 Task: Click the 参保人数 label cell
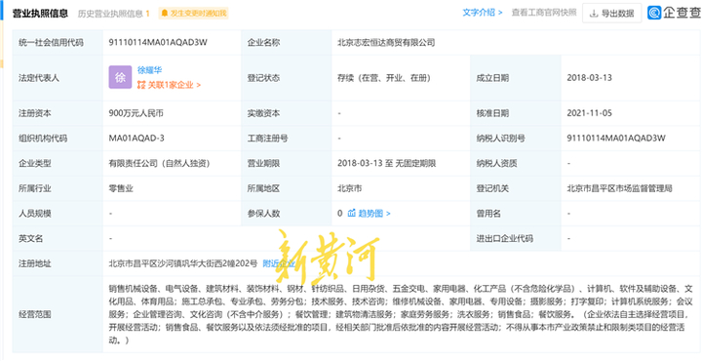(x=286, y=214)
